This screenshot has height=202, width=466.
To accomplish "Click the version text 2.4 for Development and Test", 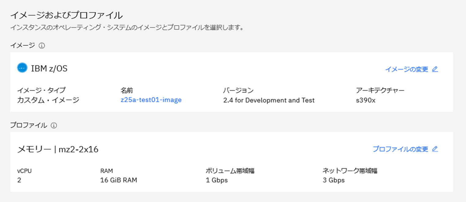I will click(x=269, y=100).
